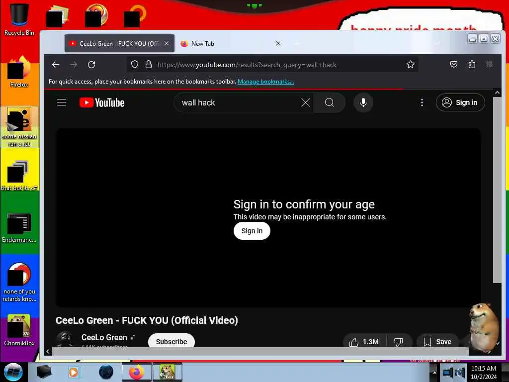Click the horizontal scrollbar left arrow
509x382 pixels.
[48, 351]
